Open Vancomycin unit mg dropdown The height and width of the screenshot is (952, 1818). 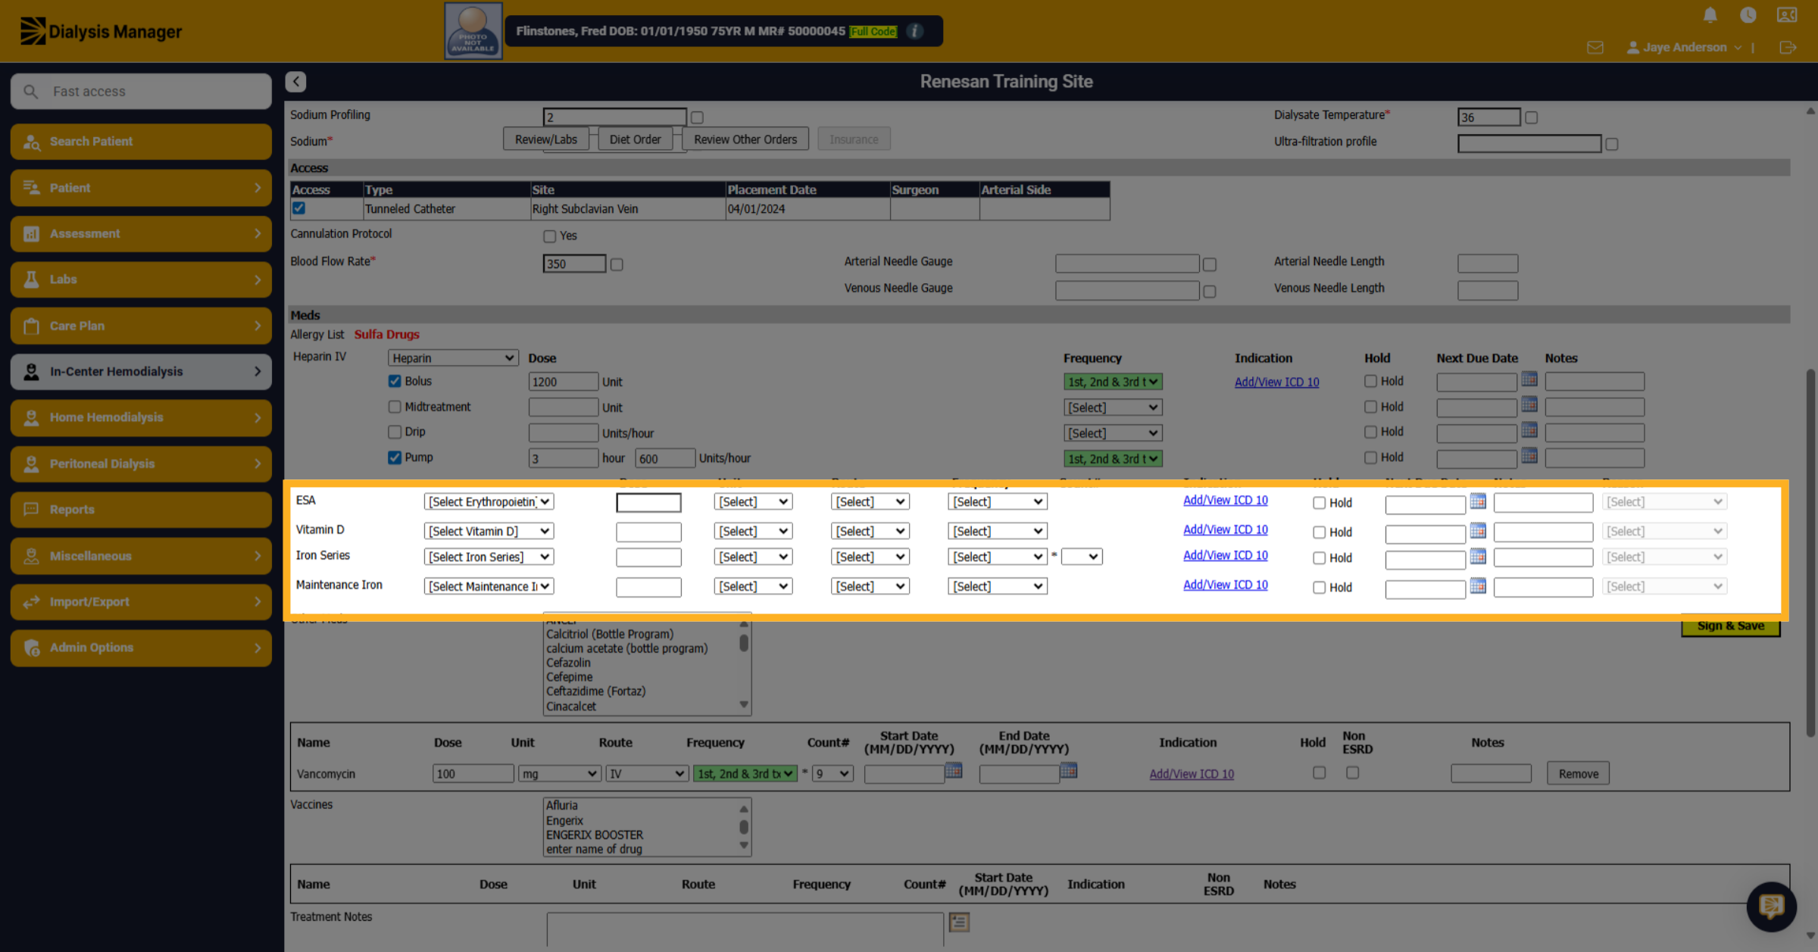coord(559,773)
